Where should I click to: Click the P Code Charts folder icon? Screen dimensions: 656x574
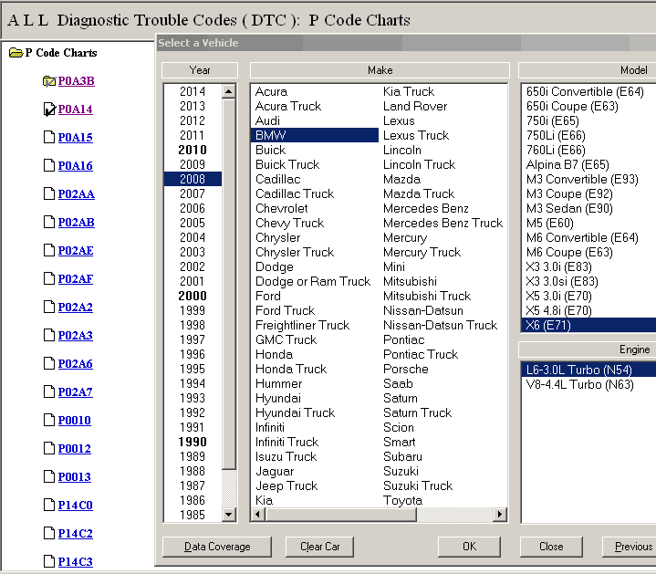(x=16, y=53)
